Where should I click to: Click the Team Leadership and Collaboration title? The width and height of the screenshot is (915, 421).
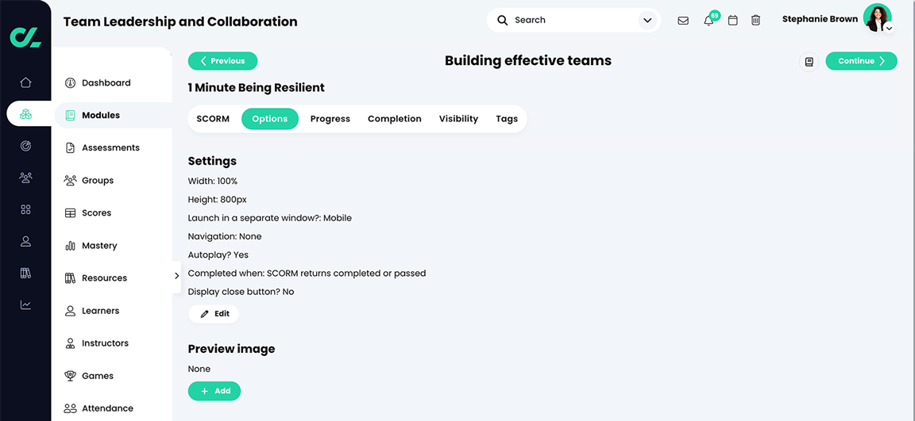(180, 22)
